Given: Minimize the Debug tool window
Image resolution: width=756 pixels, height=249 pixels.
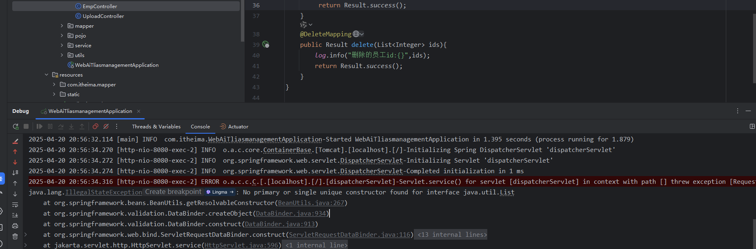Looking at the screenshot, I should pyautogui.click(x=748, y=111).
